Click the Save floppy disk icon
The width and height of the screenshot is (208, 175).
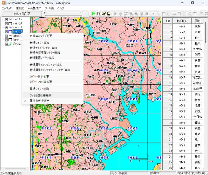tap(109, 14)
